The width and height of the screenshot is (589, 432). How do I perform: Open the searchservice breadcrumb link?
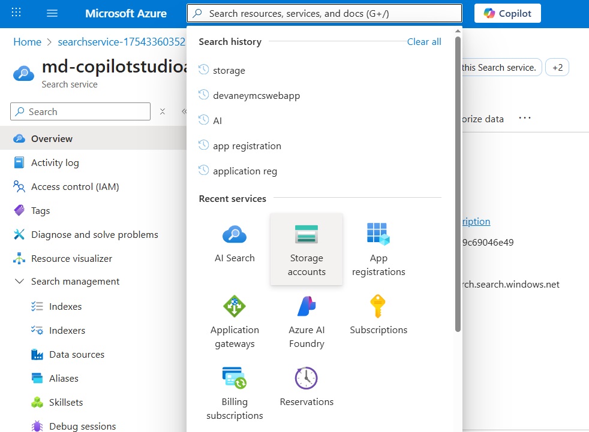121,42
